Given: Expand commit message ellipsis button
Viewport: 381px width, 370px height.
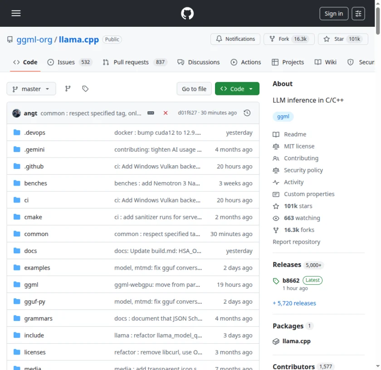Looking at the screenshot, I should pyautogui.click(x=151, y=113).
